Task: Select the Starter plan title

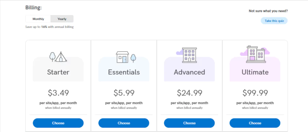Action: click(58, 72)
